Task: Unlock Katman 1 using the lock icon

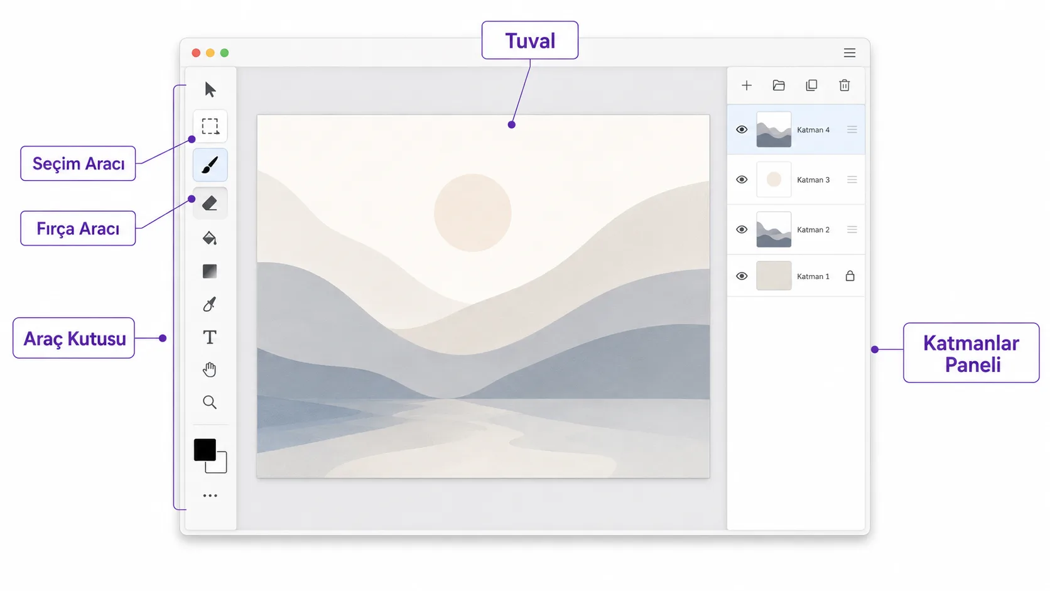Action: (x=850, y=276)
